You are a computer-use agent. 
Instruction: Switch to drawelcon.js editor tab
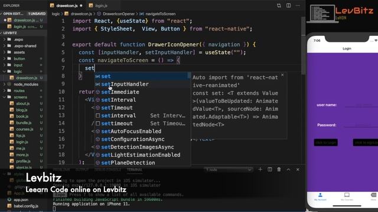click(x=67, y=5)
